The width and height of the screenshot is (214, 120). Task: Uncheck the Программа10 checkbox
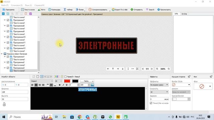pos(8,37)
